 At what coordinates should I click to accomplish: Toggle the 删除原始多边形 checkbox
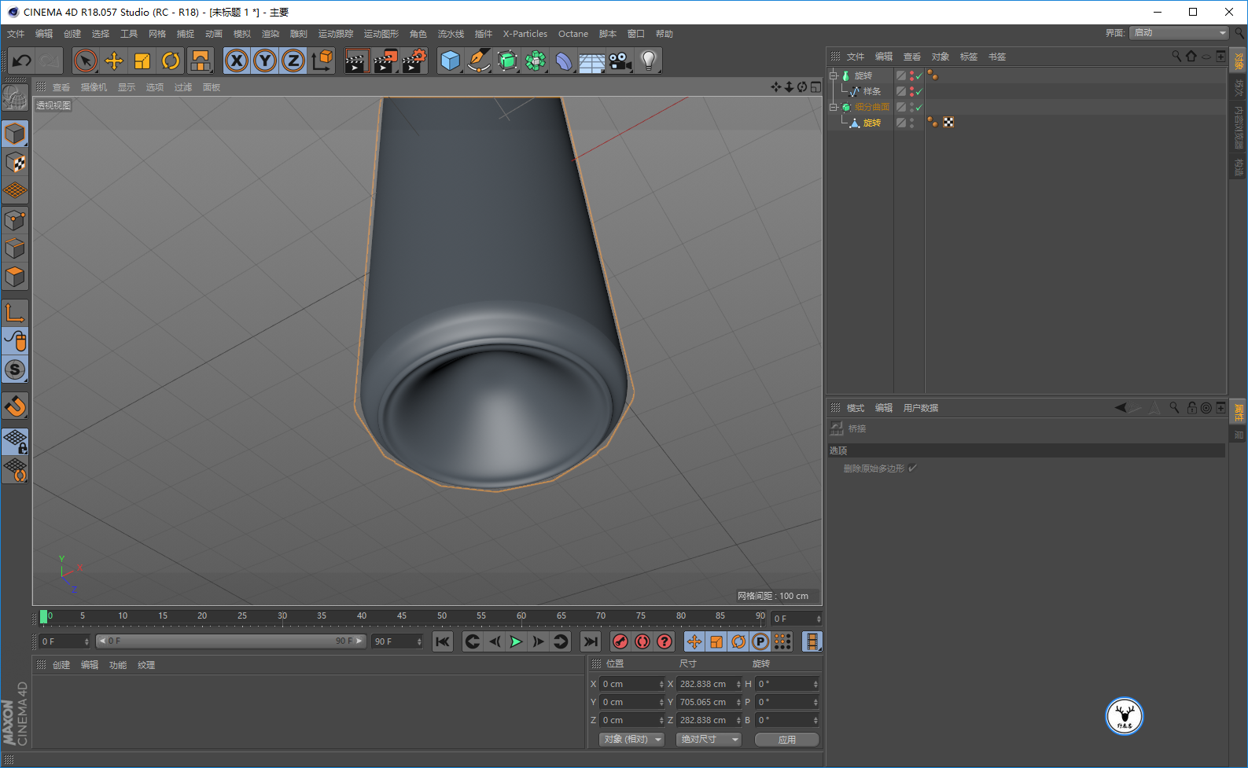[x=913, y=469]
